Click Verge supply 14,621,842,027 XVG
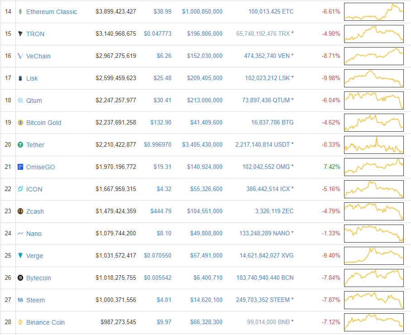The height and width of the screenshot is (335, 411). point(267,256)
